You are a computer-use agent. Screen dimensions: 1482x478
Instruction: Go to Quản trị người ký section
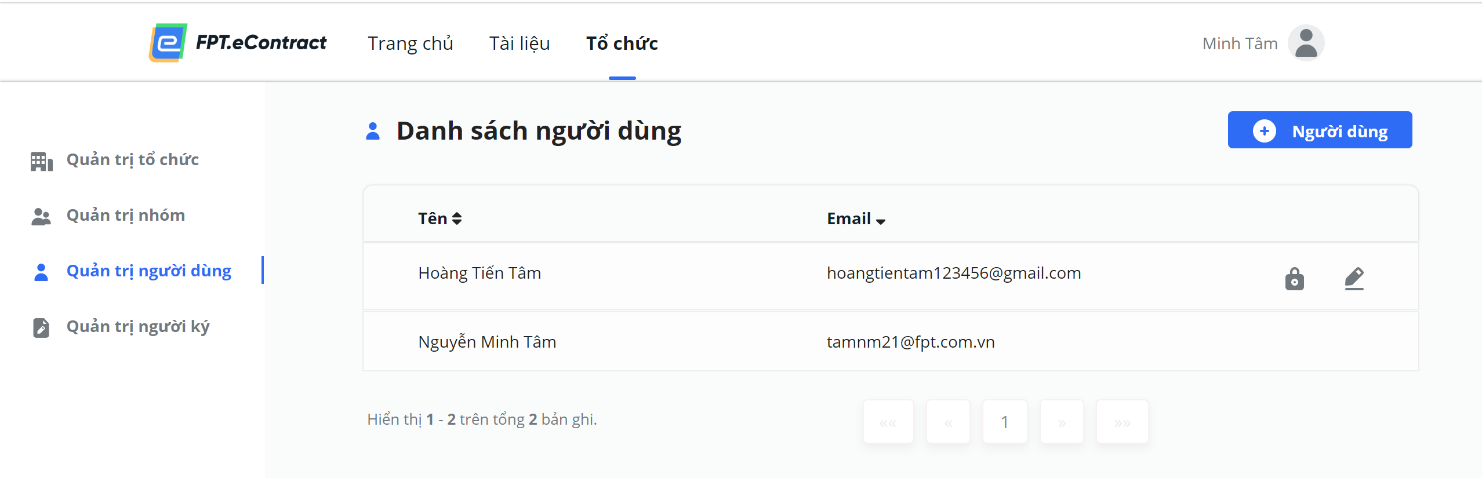(138, 327)
